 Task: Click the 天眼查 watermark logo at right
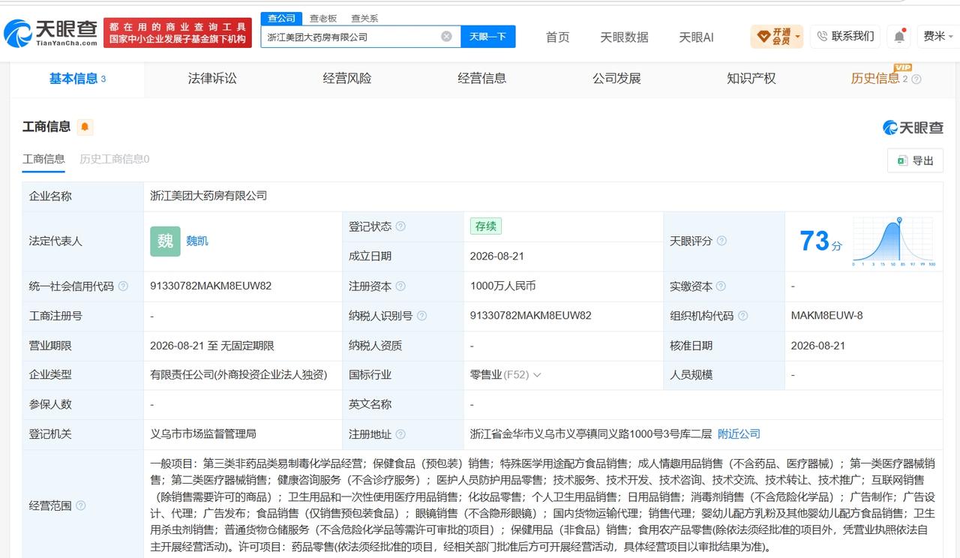[x=913, y=127]
